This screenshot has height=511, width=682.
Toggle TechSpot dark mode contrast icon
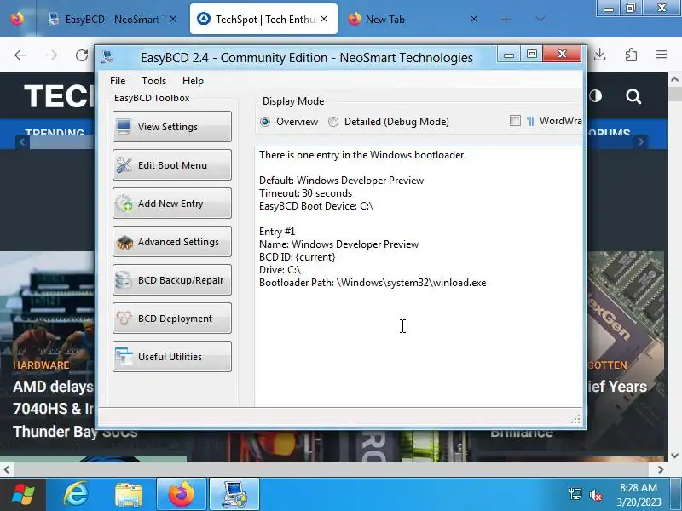(595, 96)
